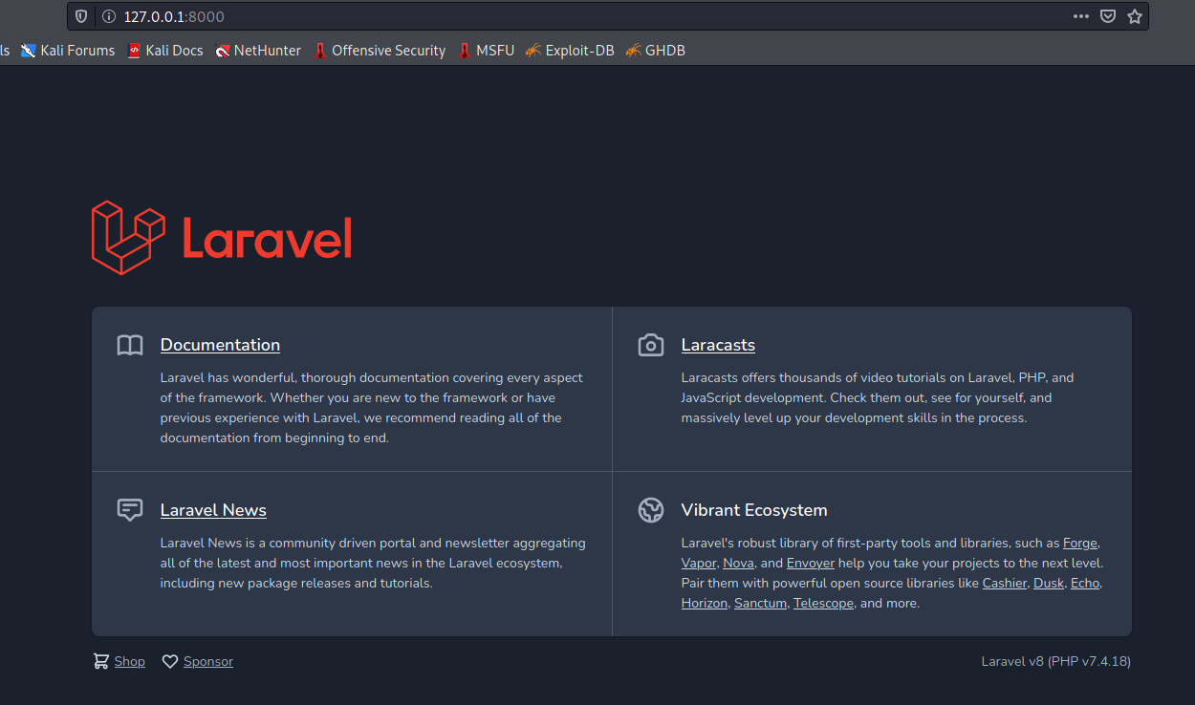Image resolution: width=1195 pixels, height=705 pixels.
Task: Follow the Cashier link
Action: [1005, 583]
